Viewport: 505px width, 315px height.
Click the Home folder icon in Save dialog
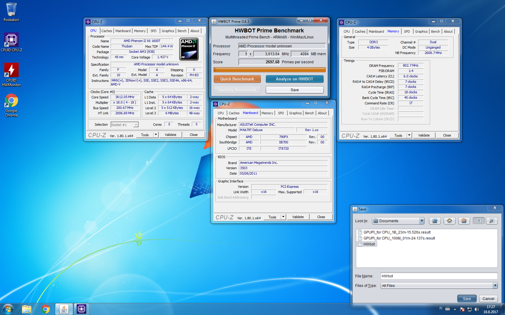449,221
